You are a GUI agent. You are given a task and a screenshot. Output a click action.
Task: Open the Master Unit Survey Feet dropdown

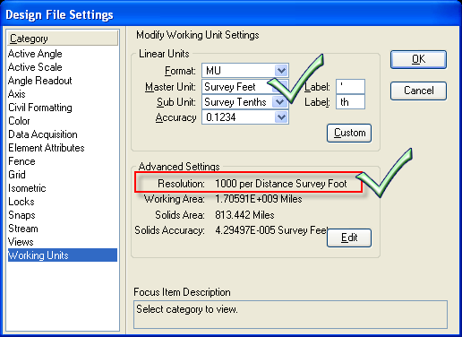point(245,87)
